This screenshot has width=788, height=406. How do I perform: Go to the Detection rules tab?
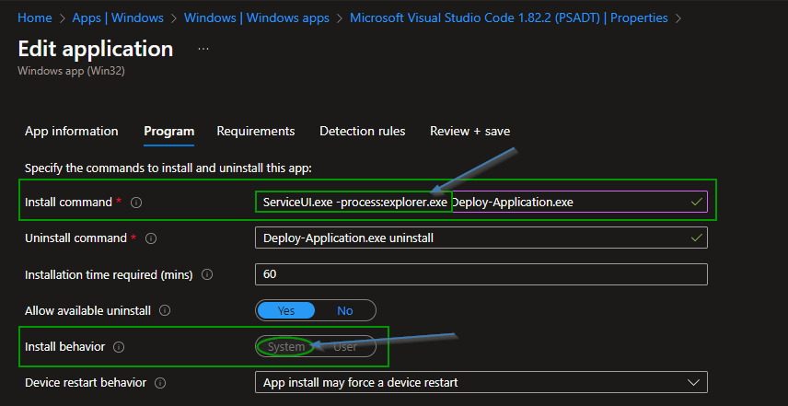click(x=362, y=131)
